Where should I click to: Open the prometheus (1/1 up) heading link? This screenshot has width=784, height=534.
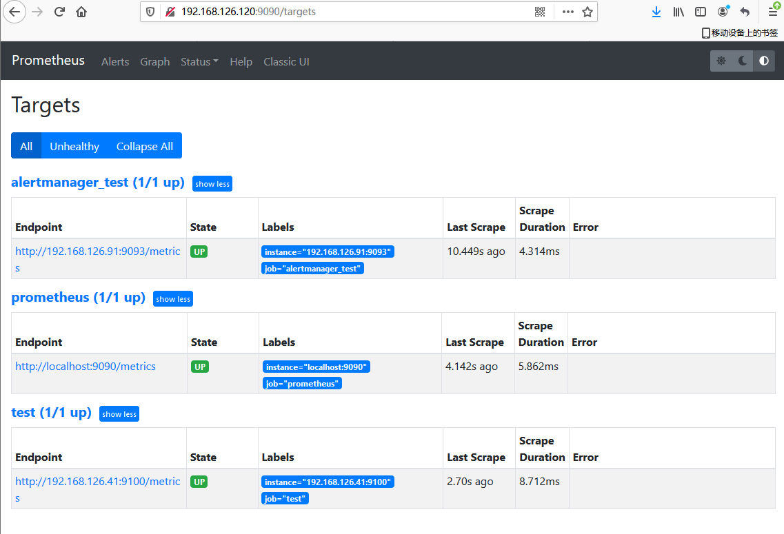pos(79,297)
